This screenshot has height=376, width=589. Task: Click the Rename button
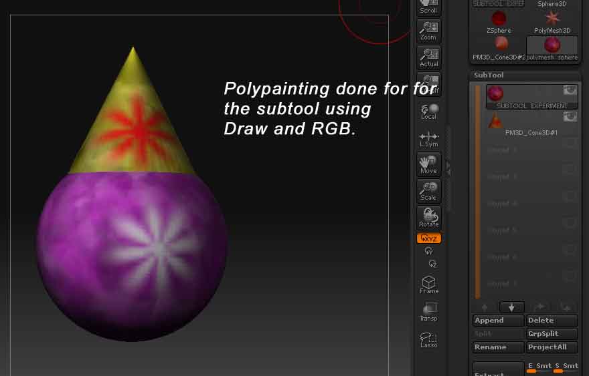click(498, 347)
